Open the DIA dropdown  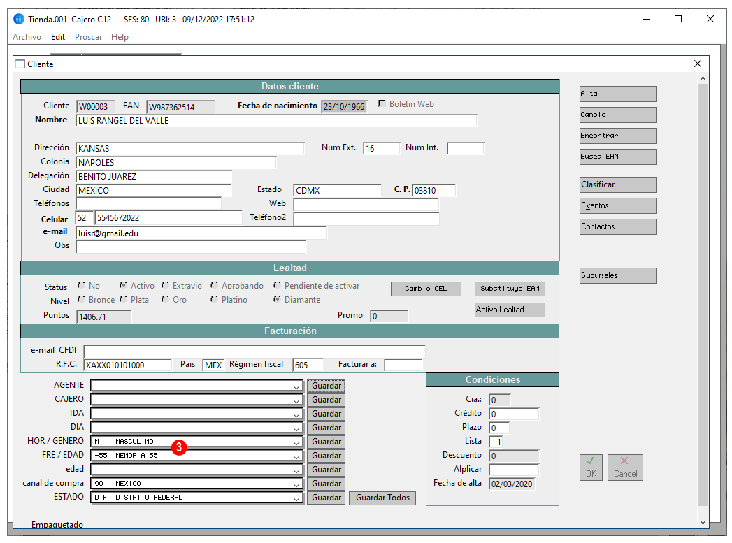(x=296, y=428)
